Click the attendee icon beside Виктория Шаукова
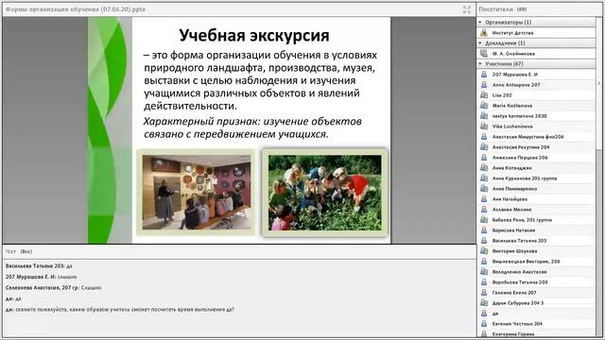The image size is (605, 340). coord(484,251)
